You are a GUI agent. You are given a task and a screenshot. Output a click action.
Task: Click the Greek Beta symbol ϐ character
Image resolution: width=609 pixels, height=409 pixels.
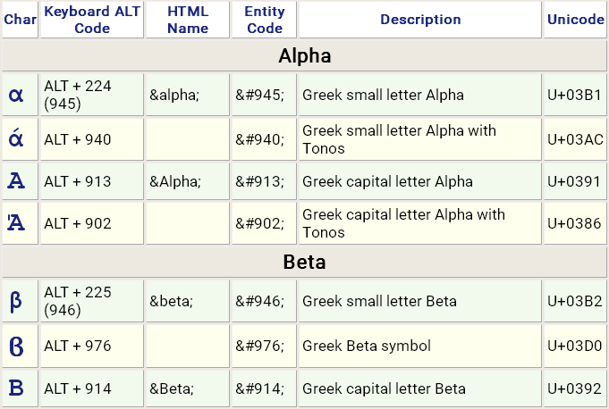(16, 346)
